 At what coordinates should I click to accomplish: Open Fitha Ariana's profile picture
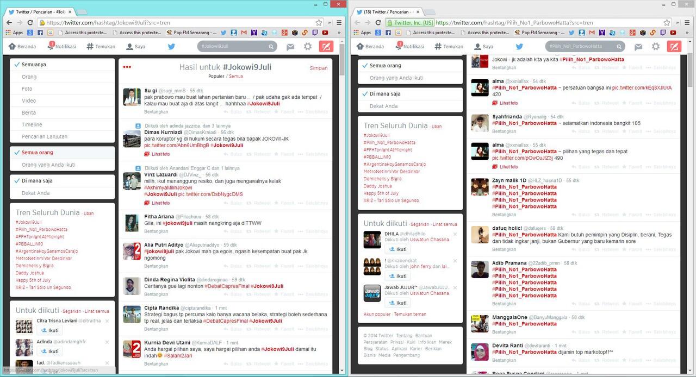[132, 223]
